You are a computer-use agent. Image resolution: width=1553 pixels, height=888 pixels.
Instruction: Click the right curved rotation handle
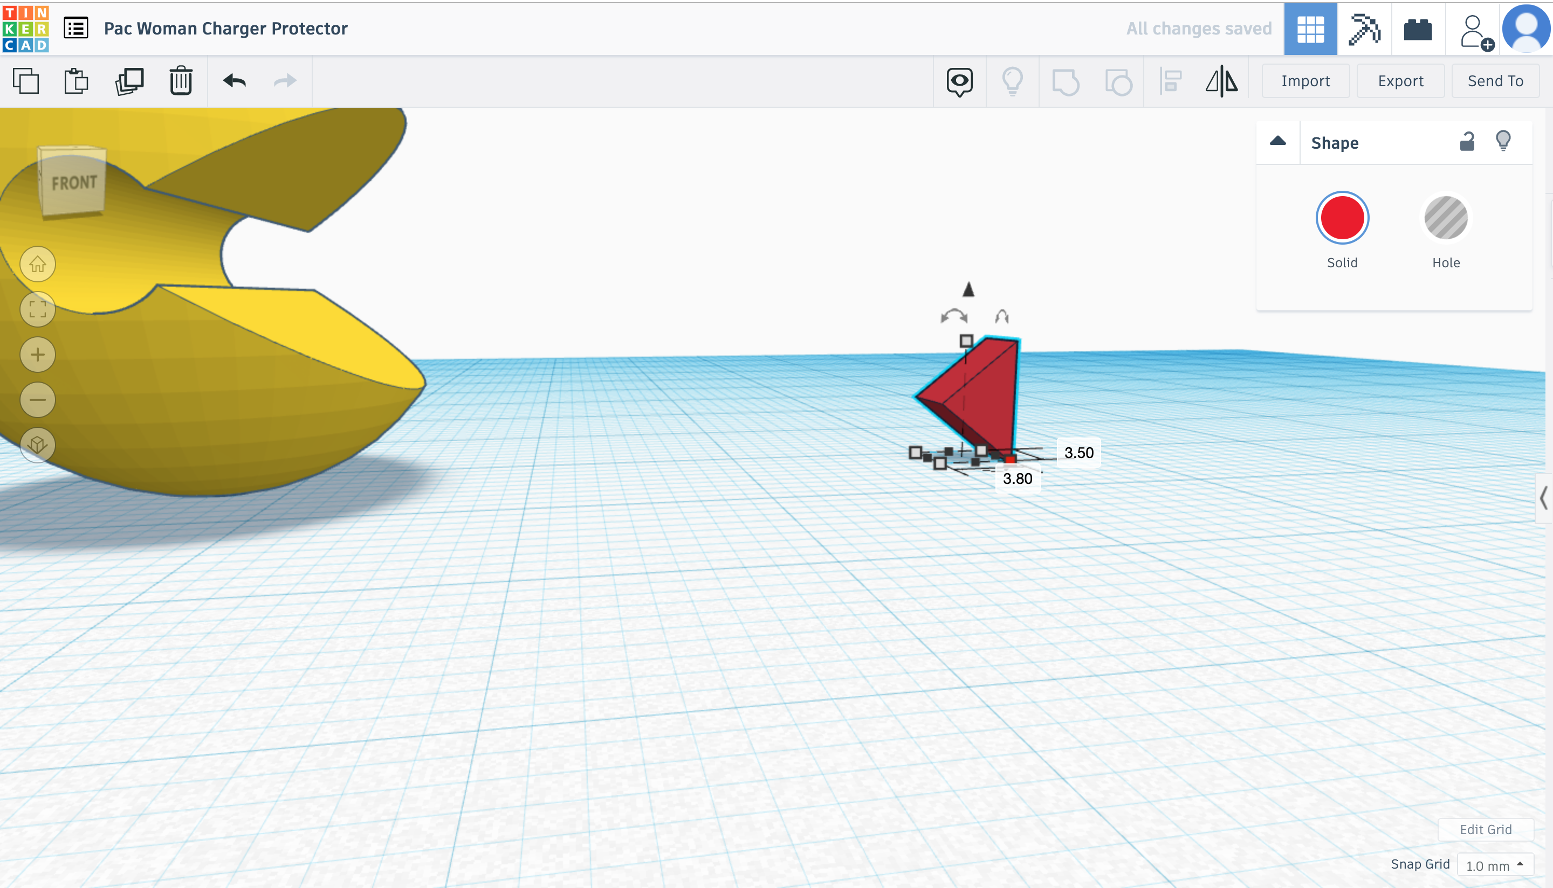1002,316
